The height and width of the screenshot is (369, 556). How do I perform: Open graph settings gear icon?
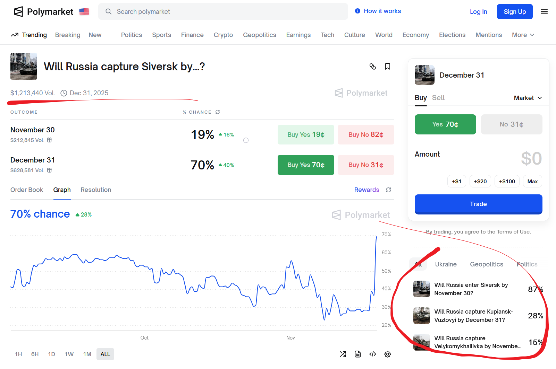coord(388,354)
